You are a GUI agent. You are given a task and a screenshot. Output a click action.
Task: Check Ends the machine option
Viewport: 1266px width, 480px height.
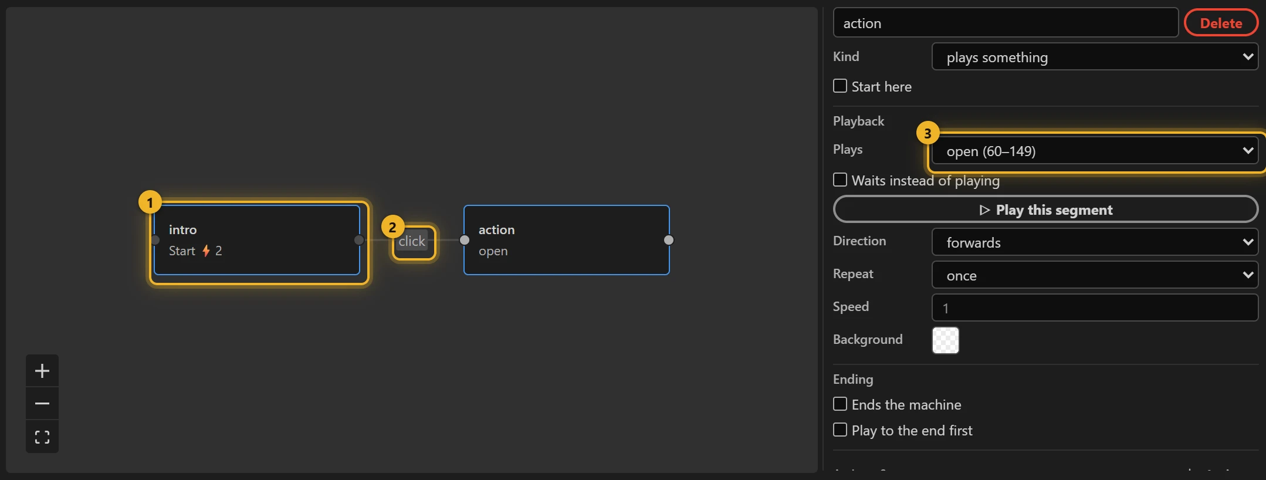click(x=840, y=404)
